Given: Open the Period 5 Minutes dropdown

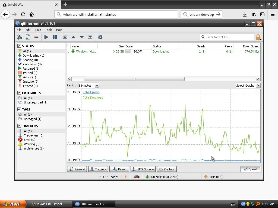Looking at the screenshot, I should (x=89, y=85).
